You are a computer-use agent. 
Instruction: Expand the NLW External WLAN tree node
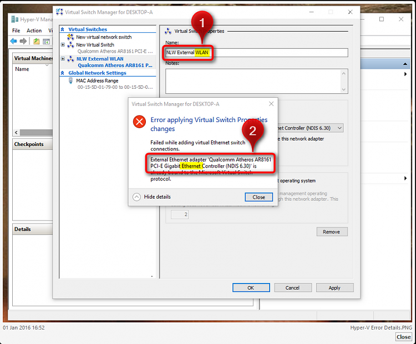coord(63,59)
